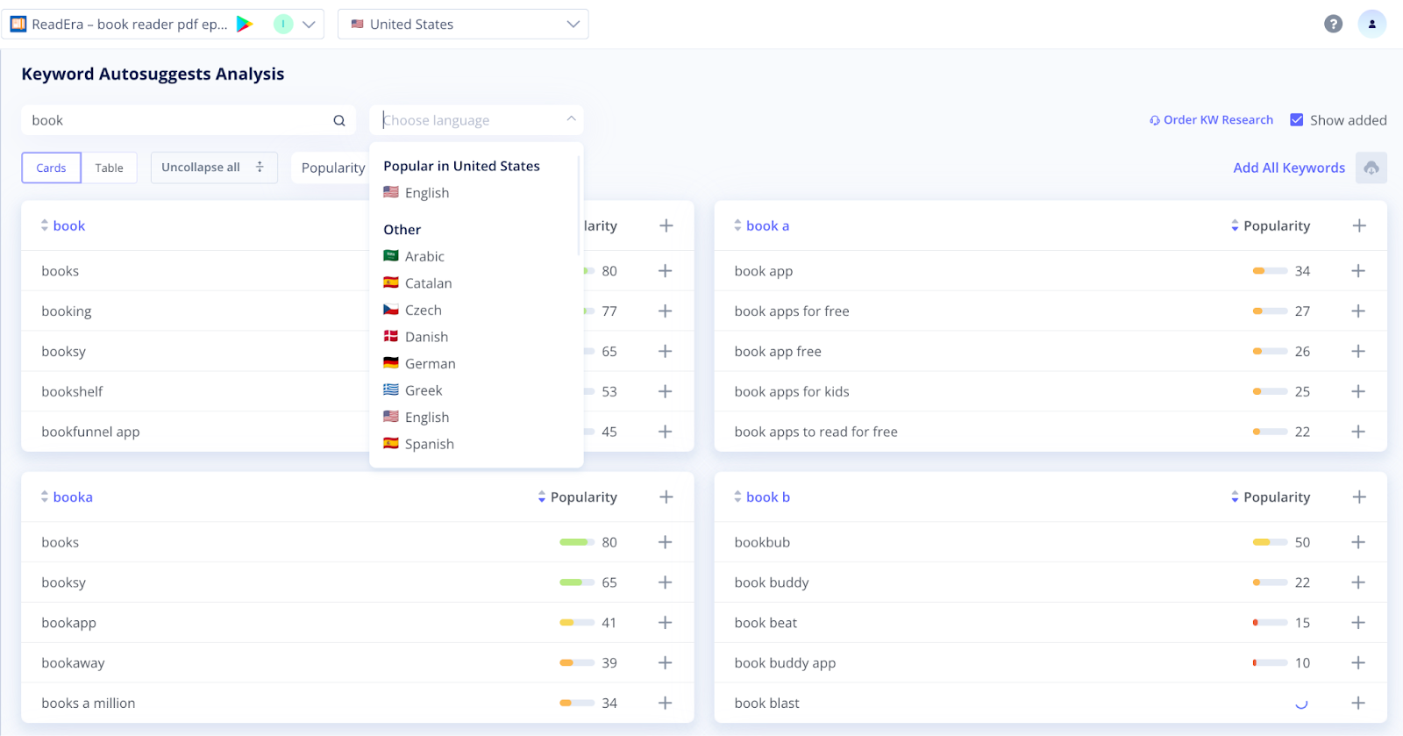The height and width of the screenshot is (736, 1403).
Task: Open the user profile avatar icon
Action: tap(1371, 24)
